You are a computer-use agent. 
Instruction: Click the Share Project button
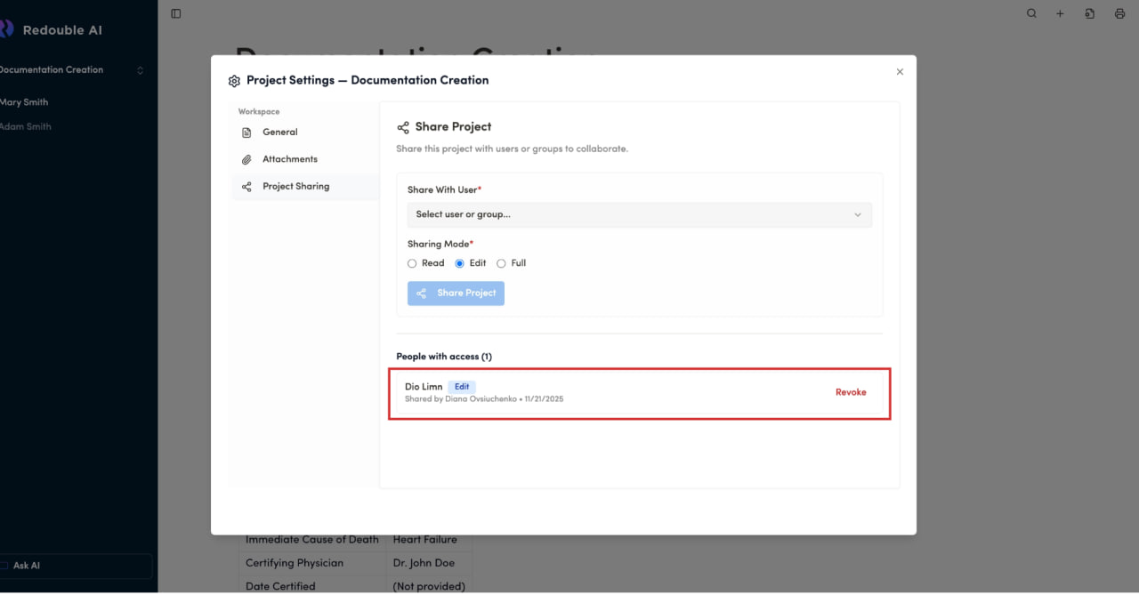click(x=456, y=293)
